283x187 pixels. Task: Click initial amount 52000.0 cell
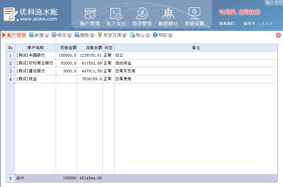(66, 63)
